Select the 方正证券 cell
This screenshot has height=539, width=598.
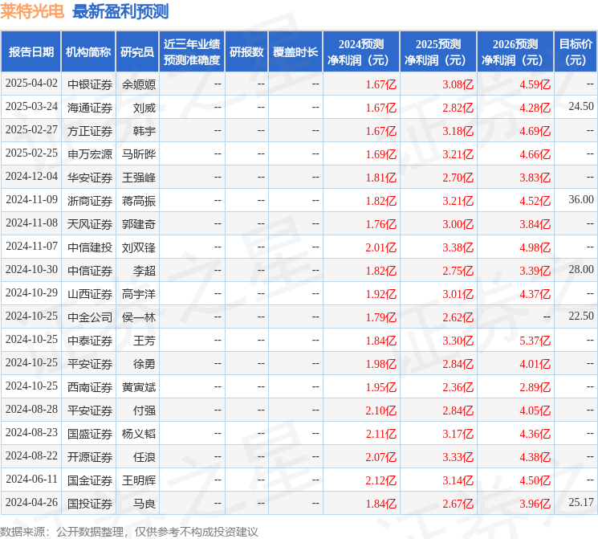[90, 131]
